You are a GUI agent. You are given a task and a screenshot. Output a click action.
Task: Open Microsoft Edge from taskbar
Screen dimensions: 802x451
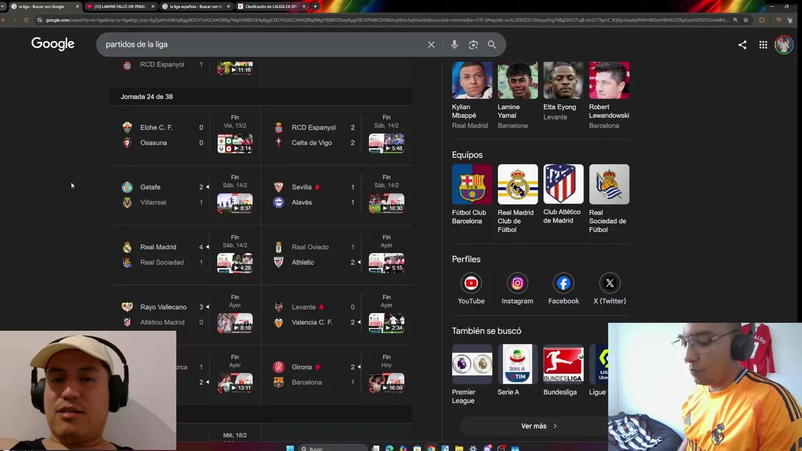389,448
